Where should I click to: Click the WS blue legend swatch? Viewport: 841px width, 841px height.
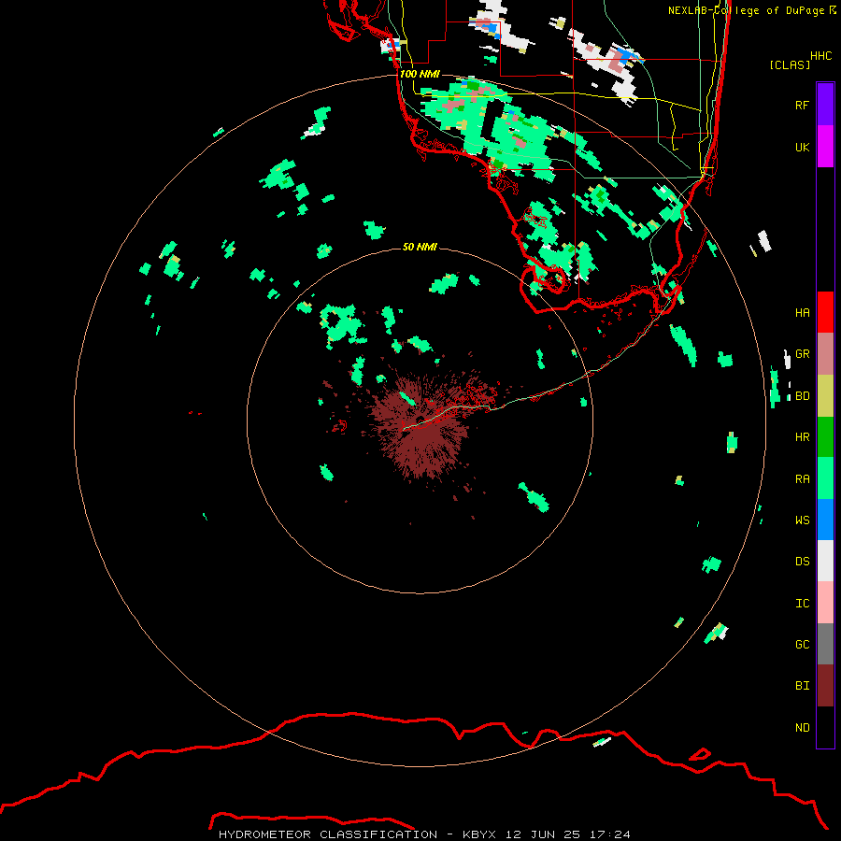tap(825, 520)
